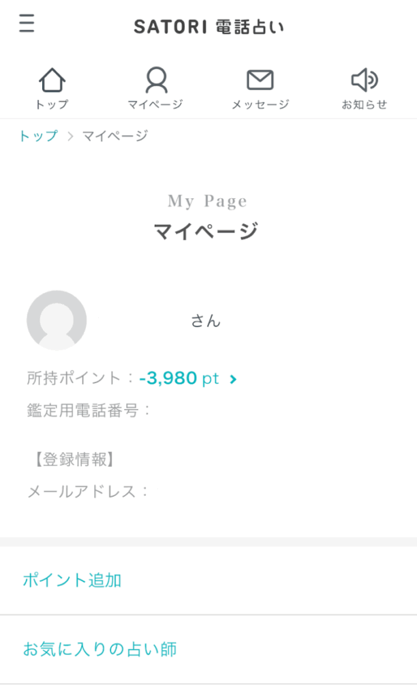Image resolution: width=417 pixels, height=698 pixels.
Task: Select the お知らせ label in the nav bar
Action: pyautogui.click(x=364, y=104)
